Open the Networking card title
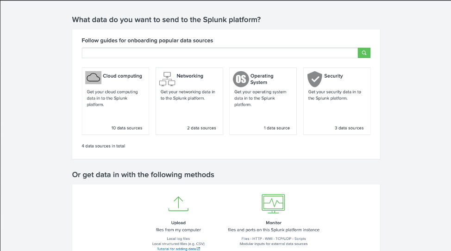This screenshot has height=251, width=451. click(x=190, y=76)
